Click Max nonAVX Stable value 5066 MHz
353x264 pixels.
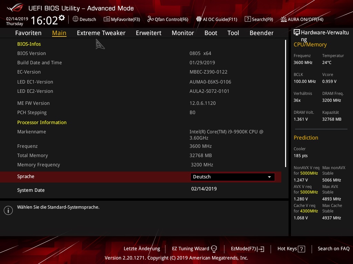coord(331,180)
